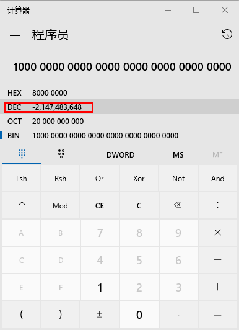Switch to bit toggling keypad

click(61, 154)
